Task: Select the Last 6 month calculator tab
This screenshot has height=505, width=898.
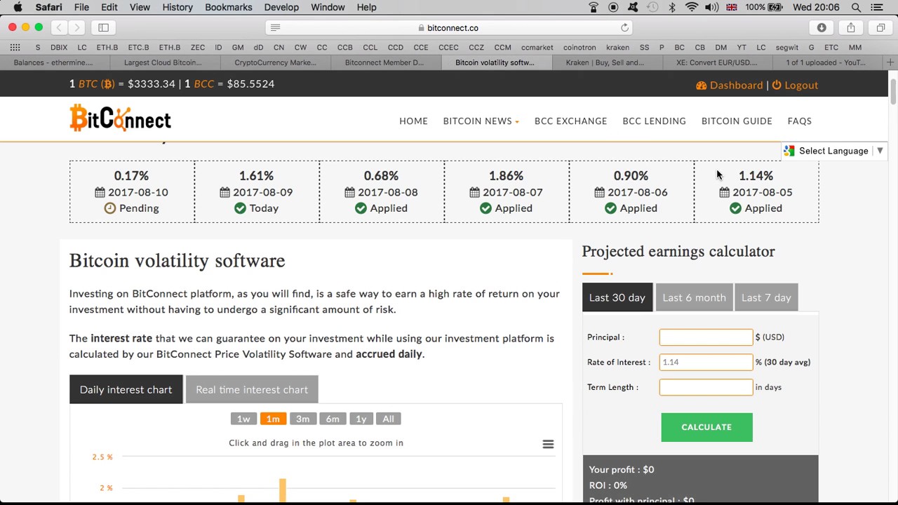Action: pyautogui.click(x=694, y=297)
